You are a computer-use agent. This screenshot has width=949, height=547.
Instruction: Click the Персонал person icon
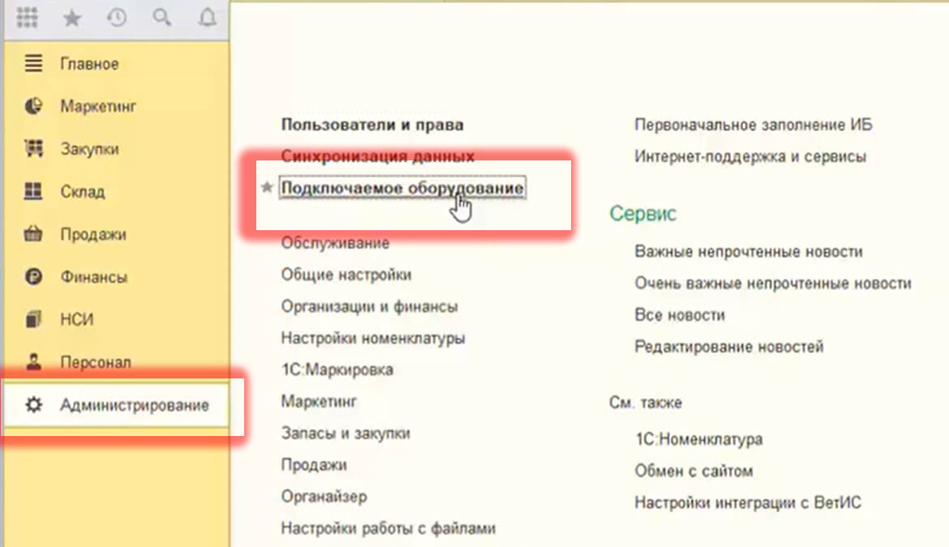click(x=33, y=362)
